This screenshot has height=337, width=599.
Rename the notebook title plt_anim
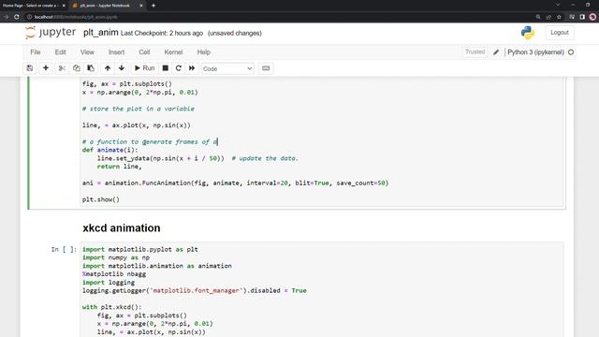[x=101, y=33]
